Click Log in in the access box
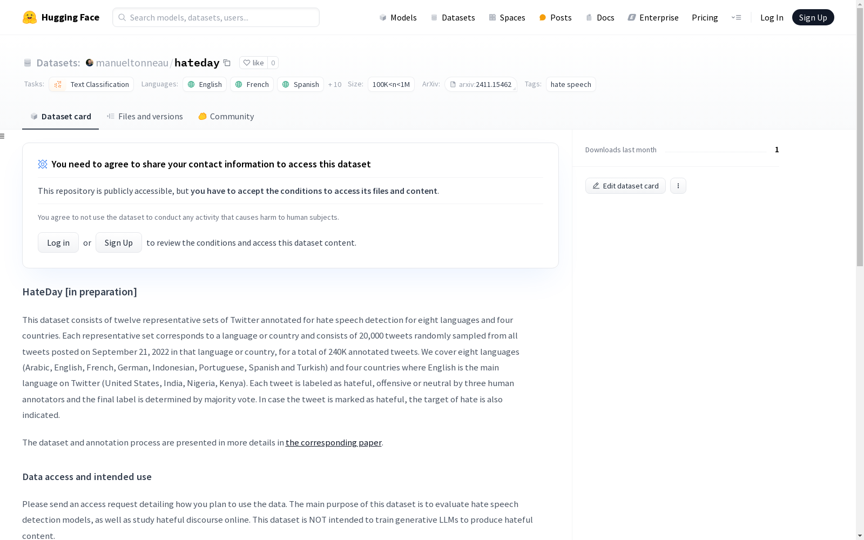The image size is (864, 540). click(58, 242)
